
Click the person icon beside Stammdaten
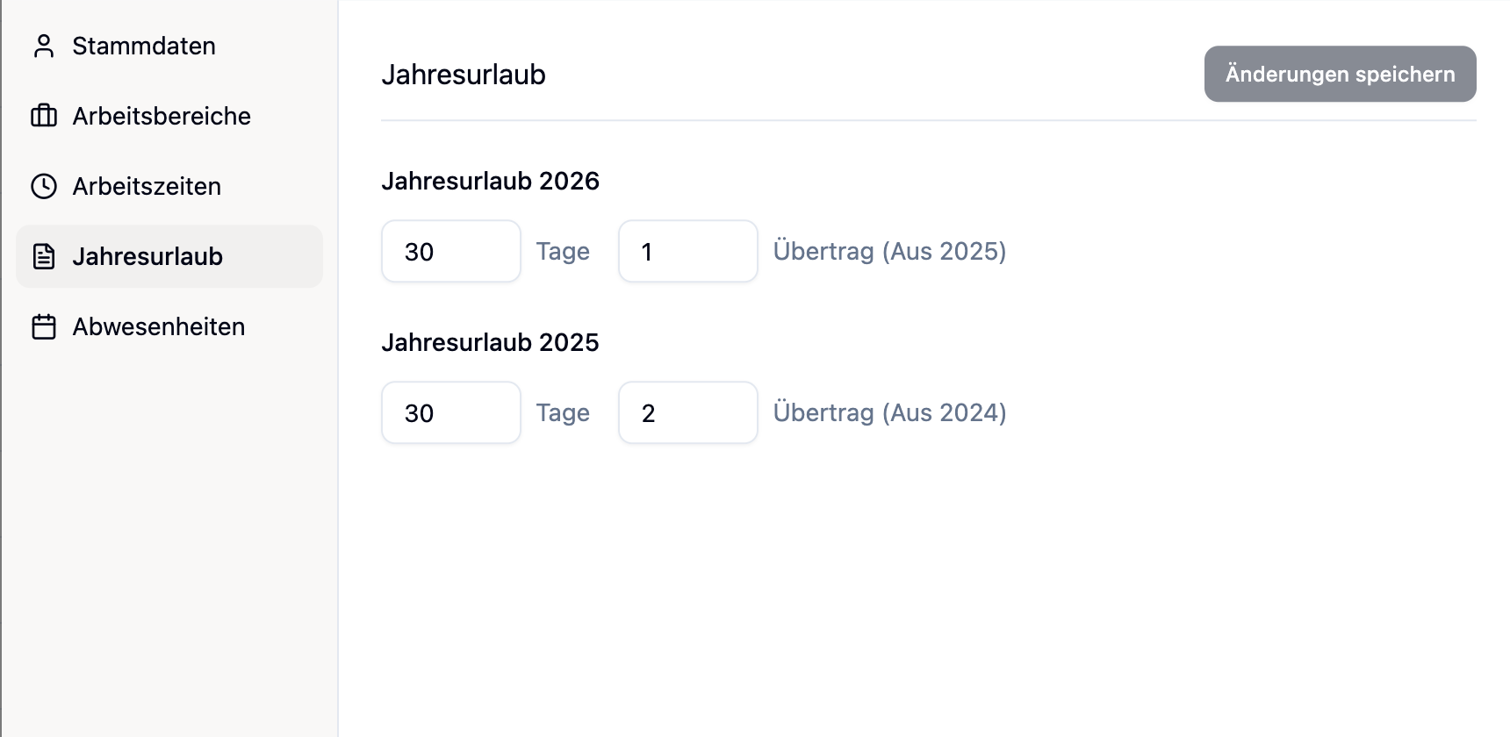tap(44, 46)
